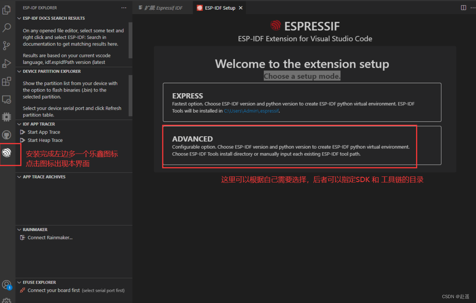Click the Espressif logo in the setup page header
Image resolution: width=476 pixels, height=303 pixels.
click(275, 25)
